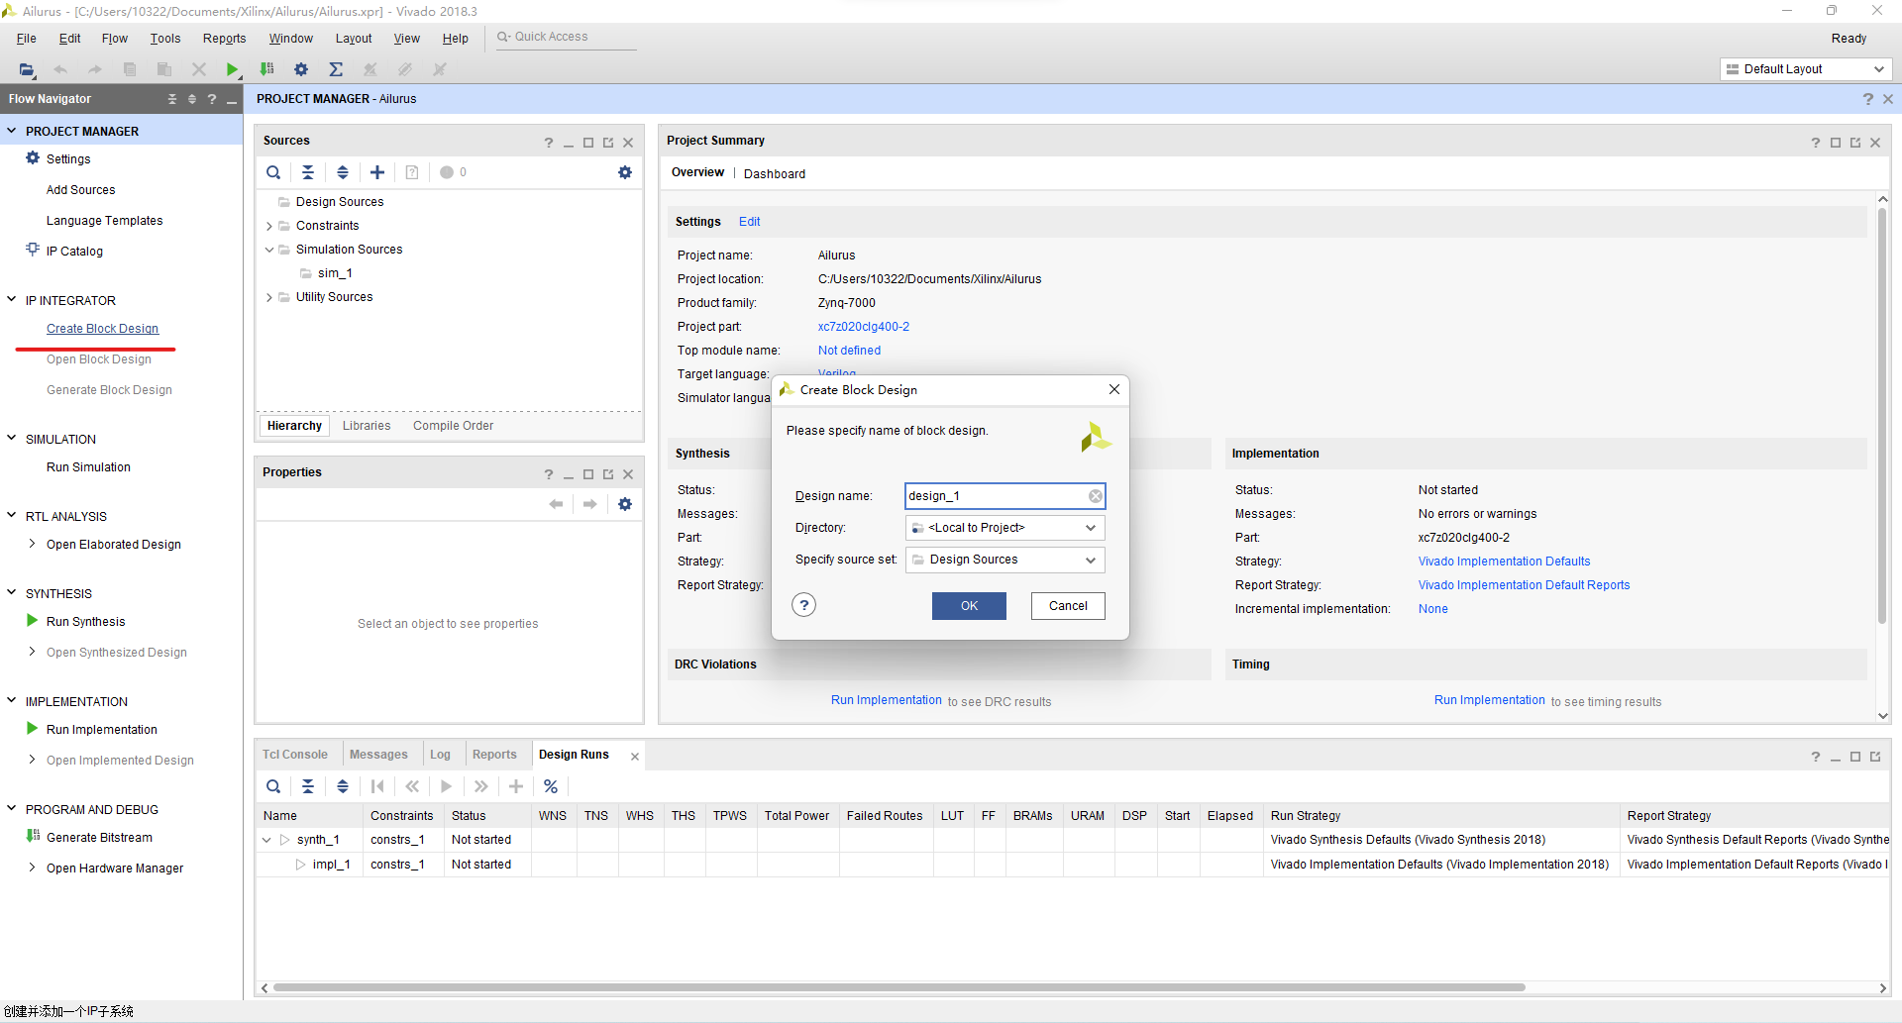This screenshot has width=1902, height=1023.
Task: Open help for the Project Summary panel
Action: pos(1816,143)
